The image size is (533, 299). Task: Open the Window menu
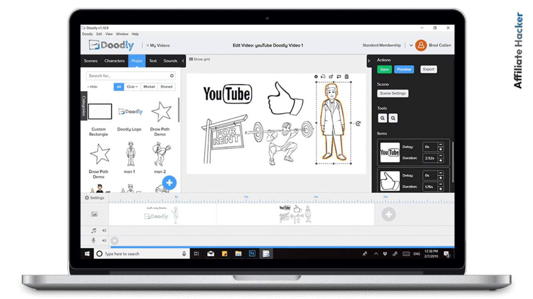[122, 34]
